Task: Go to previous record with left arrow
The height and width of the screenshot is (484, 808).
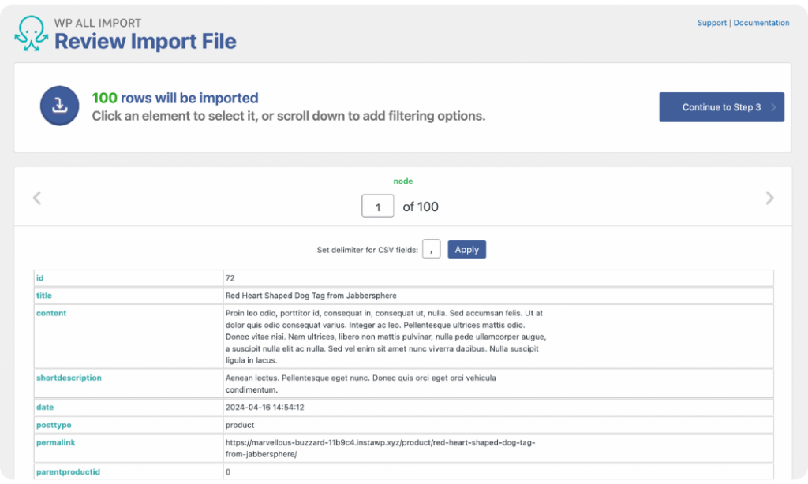Action: point(37,198)
